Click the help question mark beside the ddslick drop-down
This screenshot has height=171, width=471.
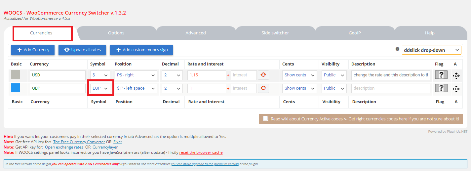click(397, 49)
